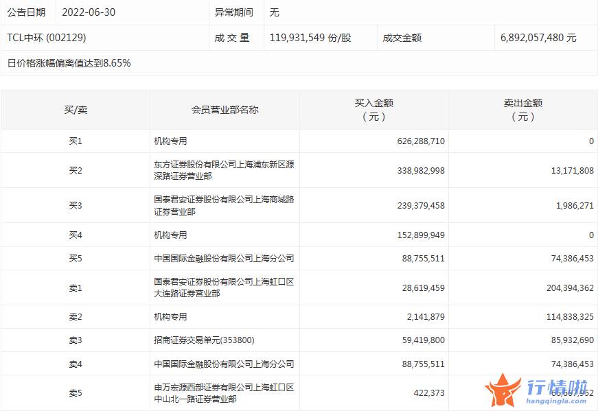Select 74,386,453 in the 卖4 row
Screen dimensions: 598x411
pos(573,364)
